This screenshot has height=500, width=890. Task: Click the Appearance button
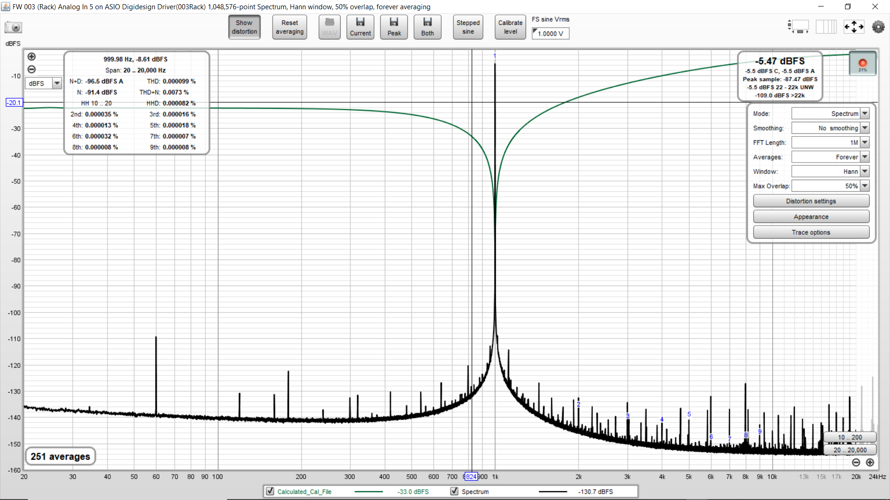[811, 217]
